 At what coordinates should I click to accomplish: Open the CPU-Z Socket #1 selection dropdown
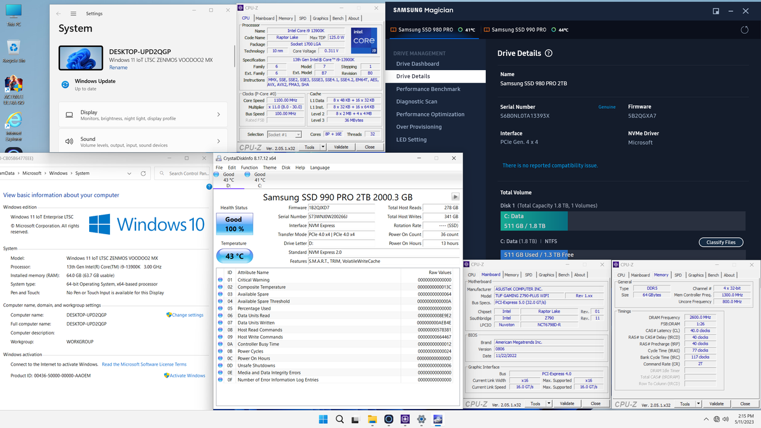(284, 134)
